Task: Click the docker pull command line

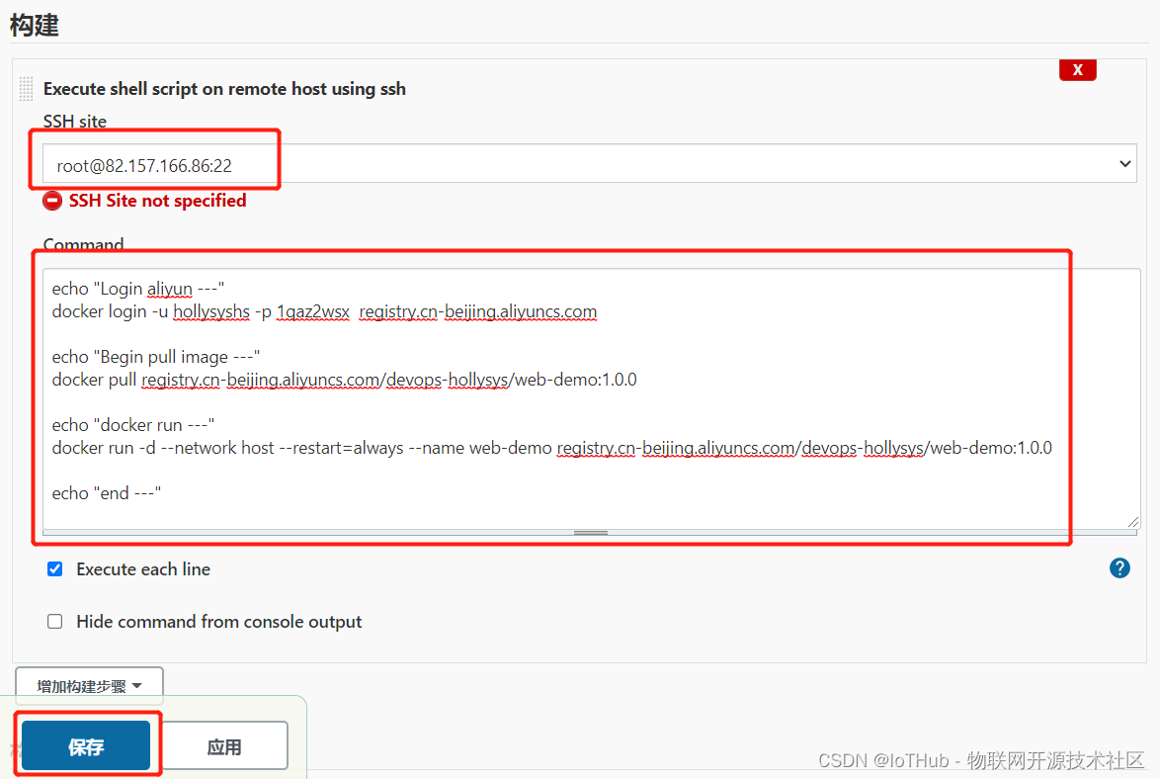Action: pos(344,380)
